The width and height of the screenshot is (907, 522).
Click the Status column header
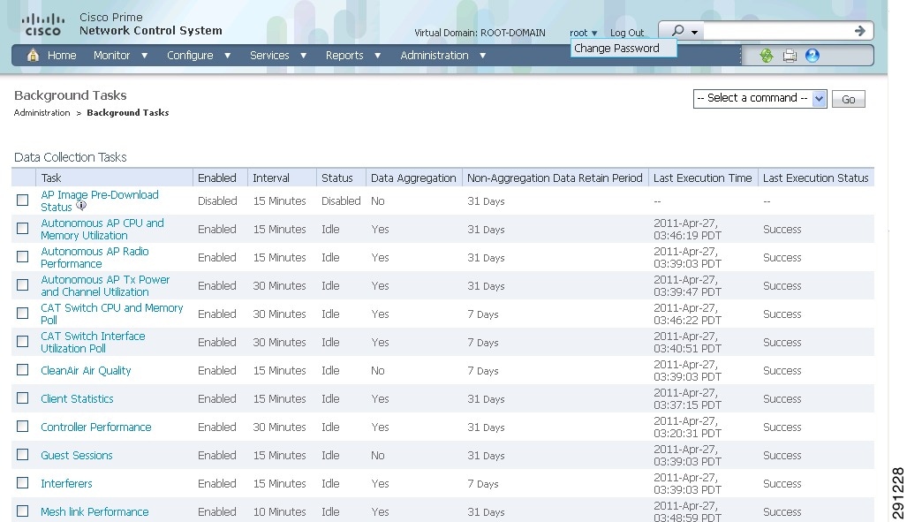tap(337, 178)
